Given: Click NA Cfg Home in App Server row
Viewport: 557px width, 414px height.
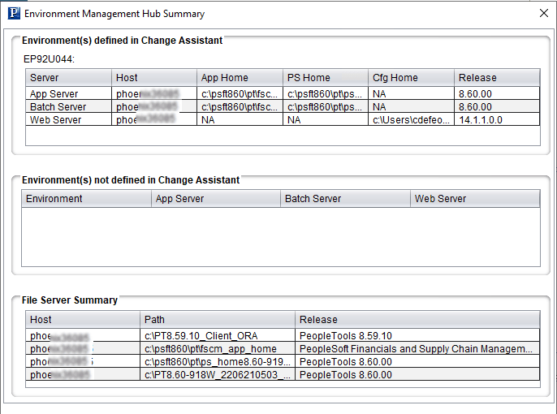Looking at the screenshot, I should 411,93.
